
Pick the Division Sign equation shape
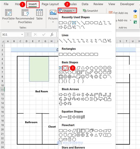click(x=74, y=117)
